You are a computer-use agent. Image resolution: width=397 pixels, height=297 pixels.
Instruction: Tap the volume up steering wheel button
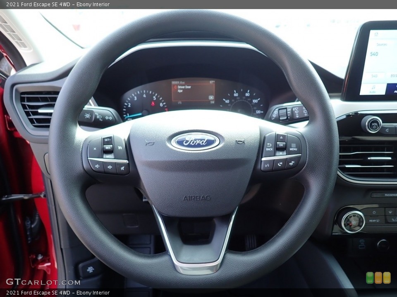point(110,167)
